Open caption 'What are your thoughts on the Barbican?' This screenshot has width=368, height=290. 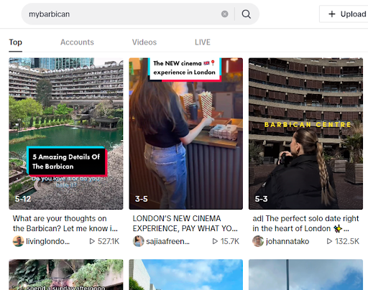point(65,223)
